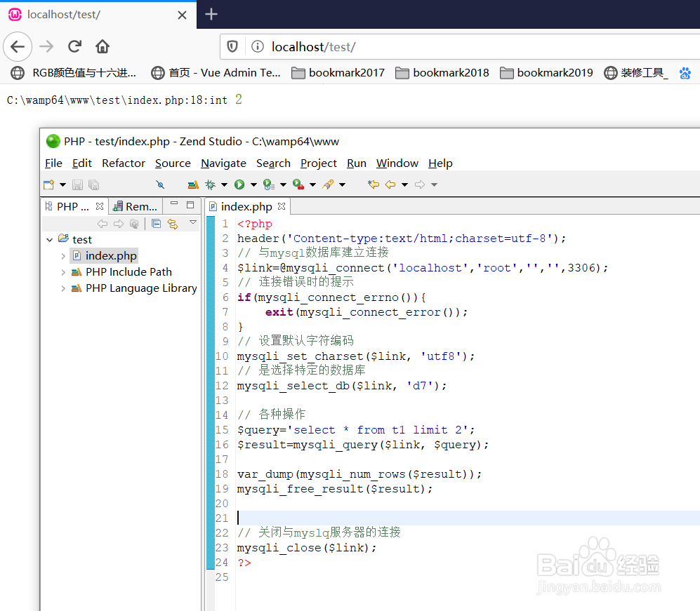Open the Run dropdown arrow
This screenshot has height=611, width=700.
(x=253, y=184)
